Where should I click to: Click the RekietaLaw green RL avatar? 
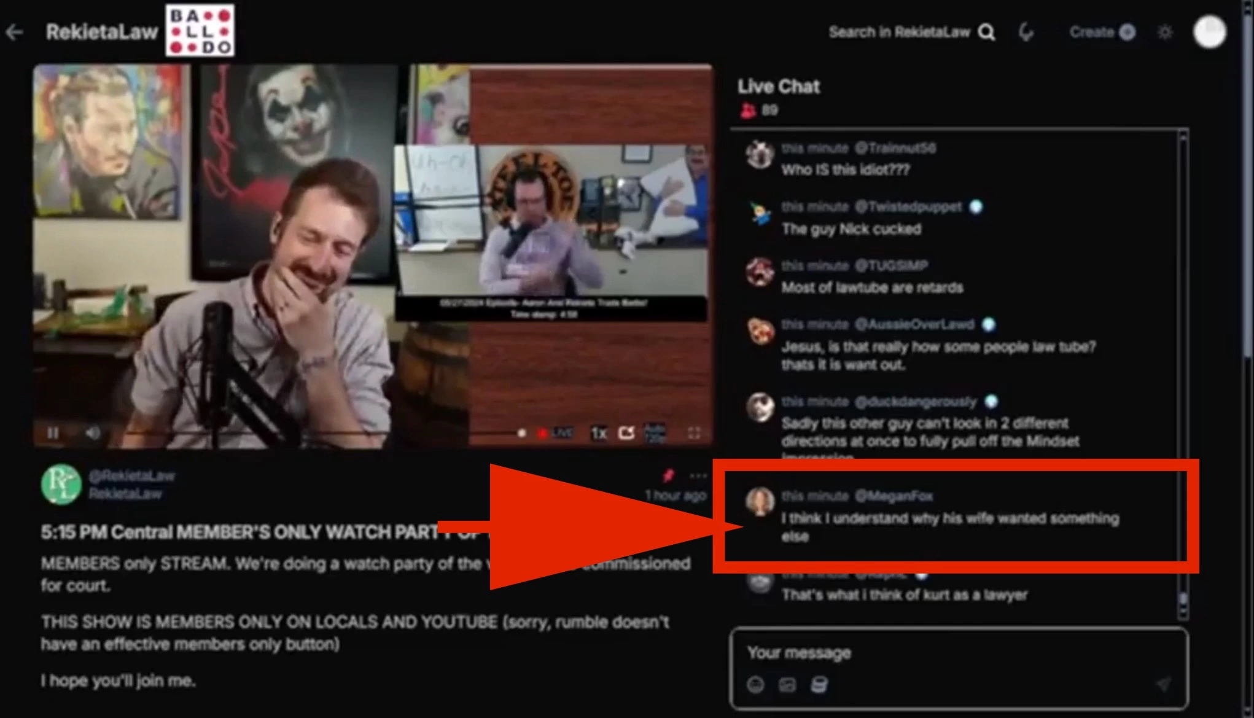[61, 484]
